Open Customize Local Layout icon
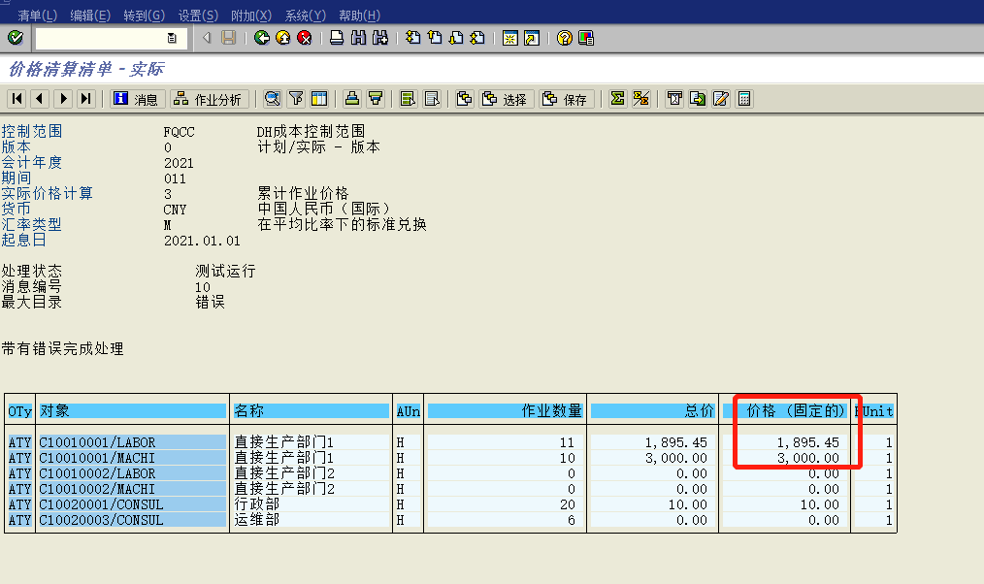This screenshot has width=984, height=584. pos(586,38)
